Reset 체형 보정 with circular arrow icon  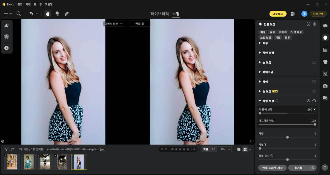[x=314, y=101]
